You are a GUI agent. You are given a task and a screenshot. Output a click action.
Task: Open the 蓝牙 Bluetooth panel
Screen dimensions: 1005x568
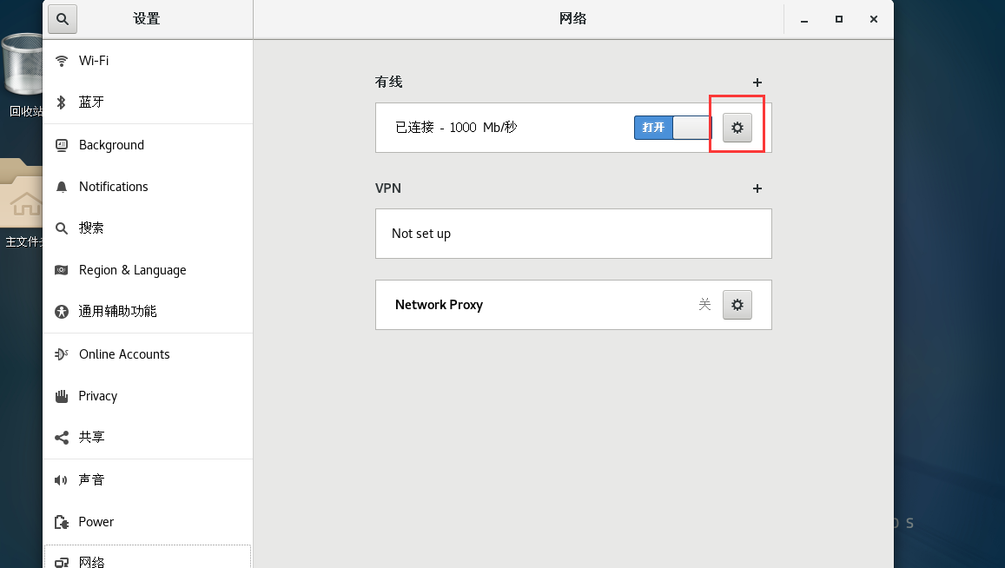point(148,102)
